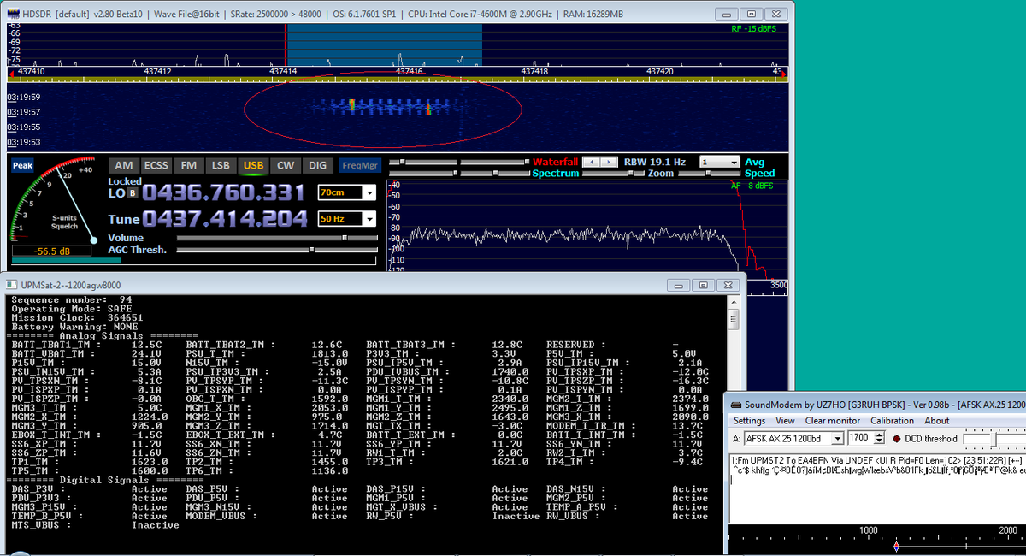Toggle the Peak S-meter mode button
This screenshot has height=556, width=1026.
click(22, 166)
